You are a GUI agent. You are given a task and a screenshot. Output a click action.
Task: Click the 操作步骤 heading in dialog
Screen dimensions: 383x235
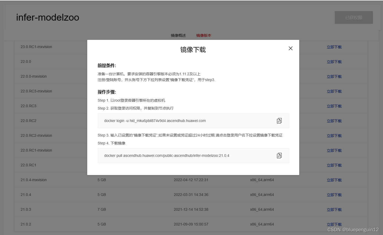[x=107, y=92]
